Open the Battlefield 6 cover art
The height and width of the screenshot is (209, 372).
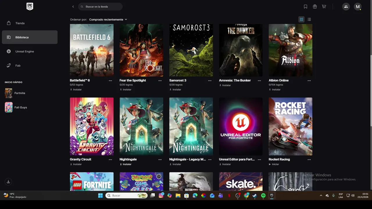pyautogui.click(x=92, y=50)
